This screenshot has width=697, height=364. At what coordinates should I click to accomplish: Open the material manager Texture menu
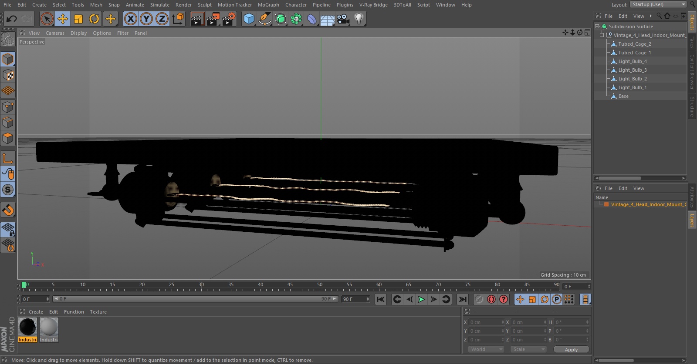point(98,312)
